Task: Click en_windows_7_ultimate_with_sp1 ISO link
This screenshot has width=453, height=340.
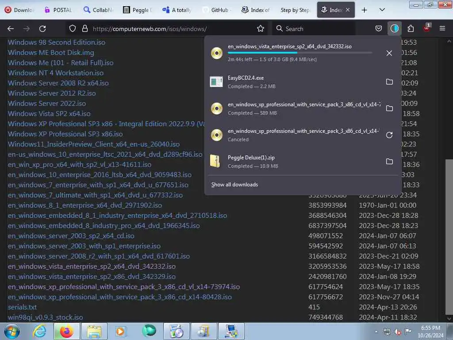Action: coord(96,195)
